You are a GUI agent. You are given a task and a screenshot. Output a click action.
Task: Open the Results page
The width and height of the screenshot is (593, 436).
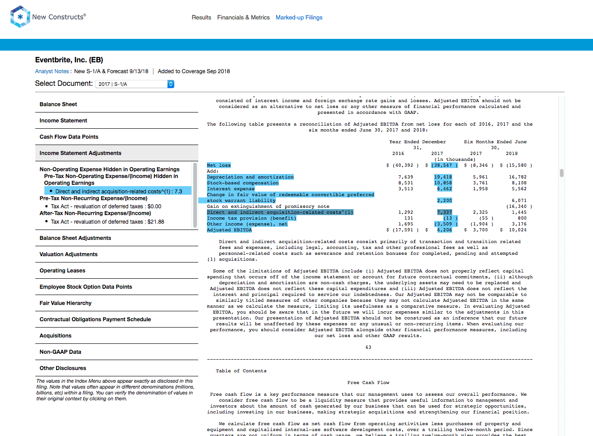201,18
